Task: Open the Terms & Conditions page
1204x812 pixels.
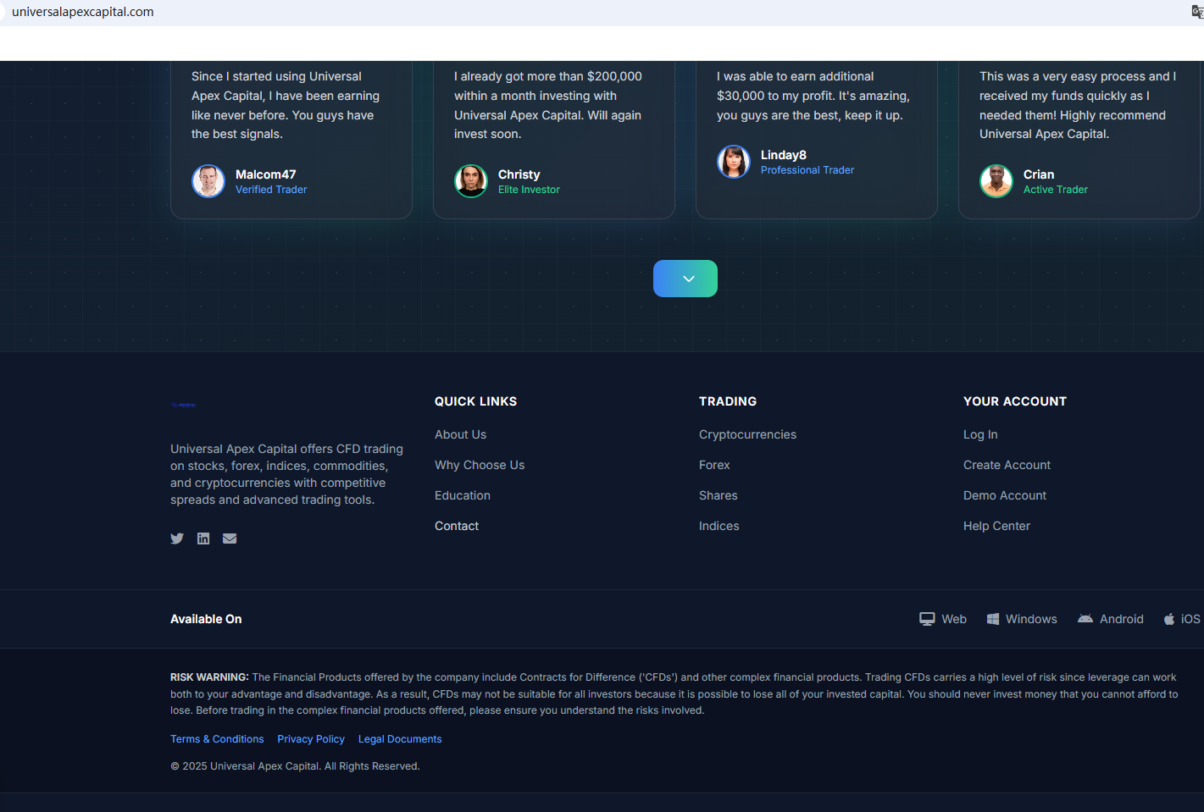Action: (217, 739)
